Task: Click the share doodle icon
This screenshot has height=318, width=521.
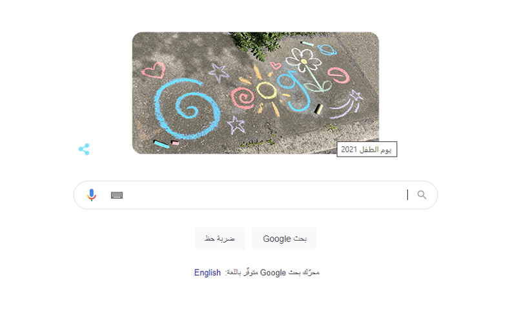Action: 84,150
